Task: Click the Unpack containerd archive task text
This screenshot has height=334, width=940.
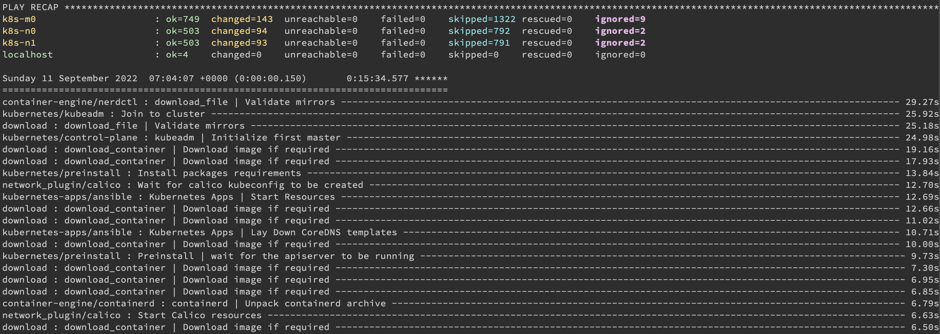Action: [315, 303]
